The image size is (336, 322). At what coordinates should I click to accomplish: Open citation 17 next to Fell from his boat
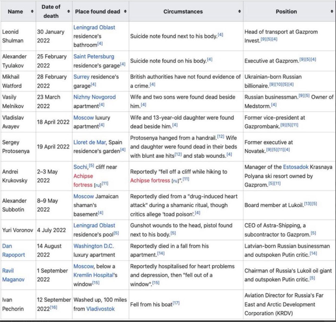coord(176,303)
